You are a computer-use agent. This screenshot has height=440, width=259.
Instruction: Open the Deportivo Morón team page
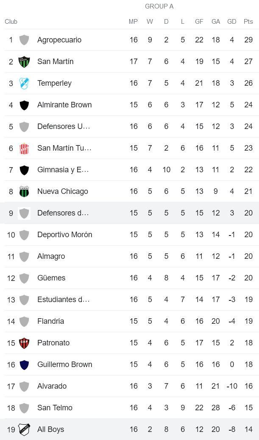point(64,234)
